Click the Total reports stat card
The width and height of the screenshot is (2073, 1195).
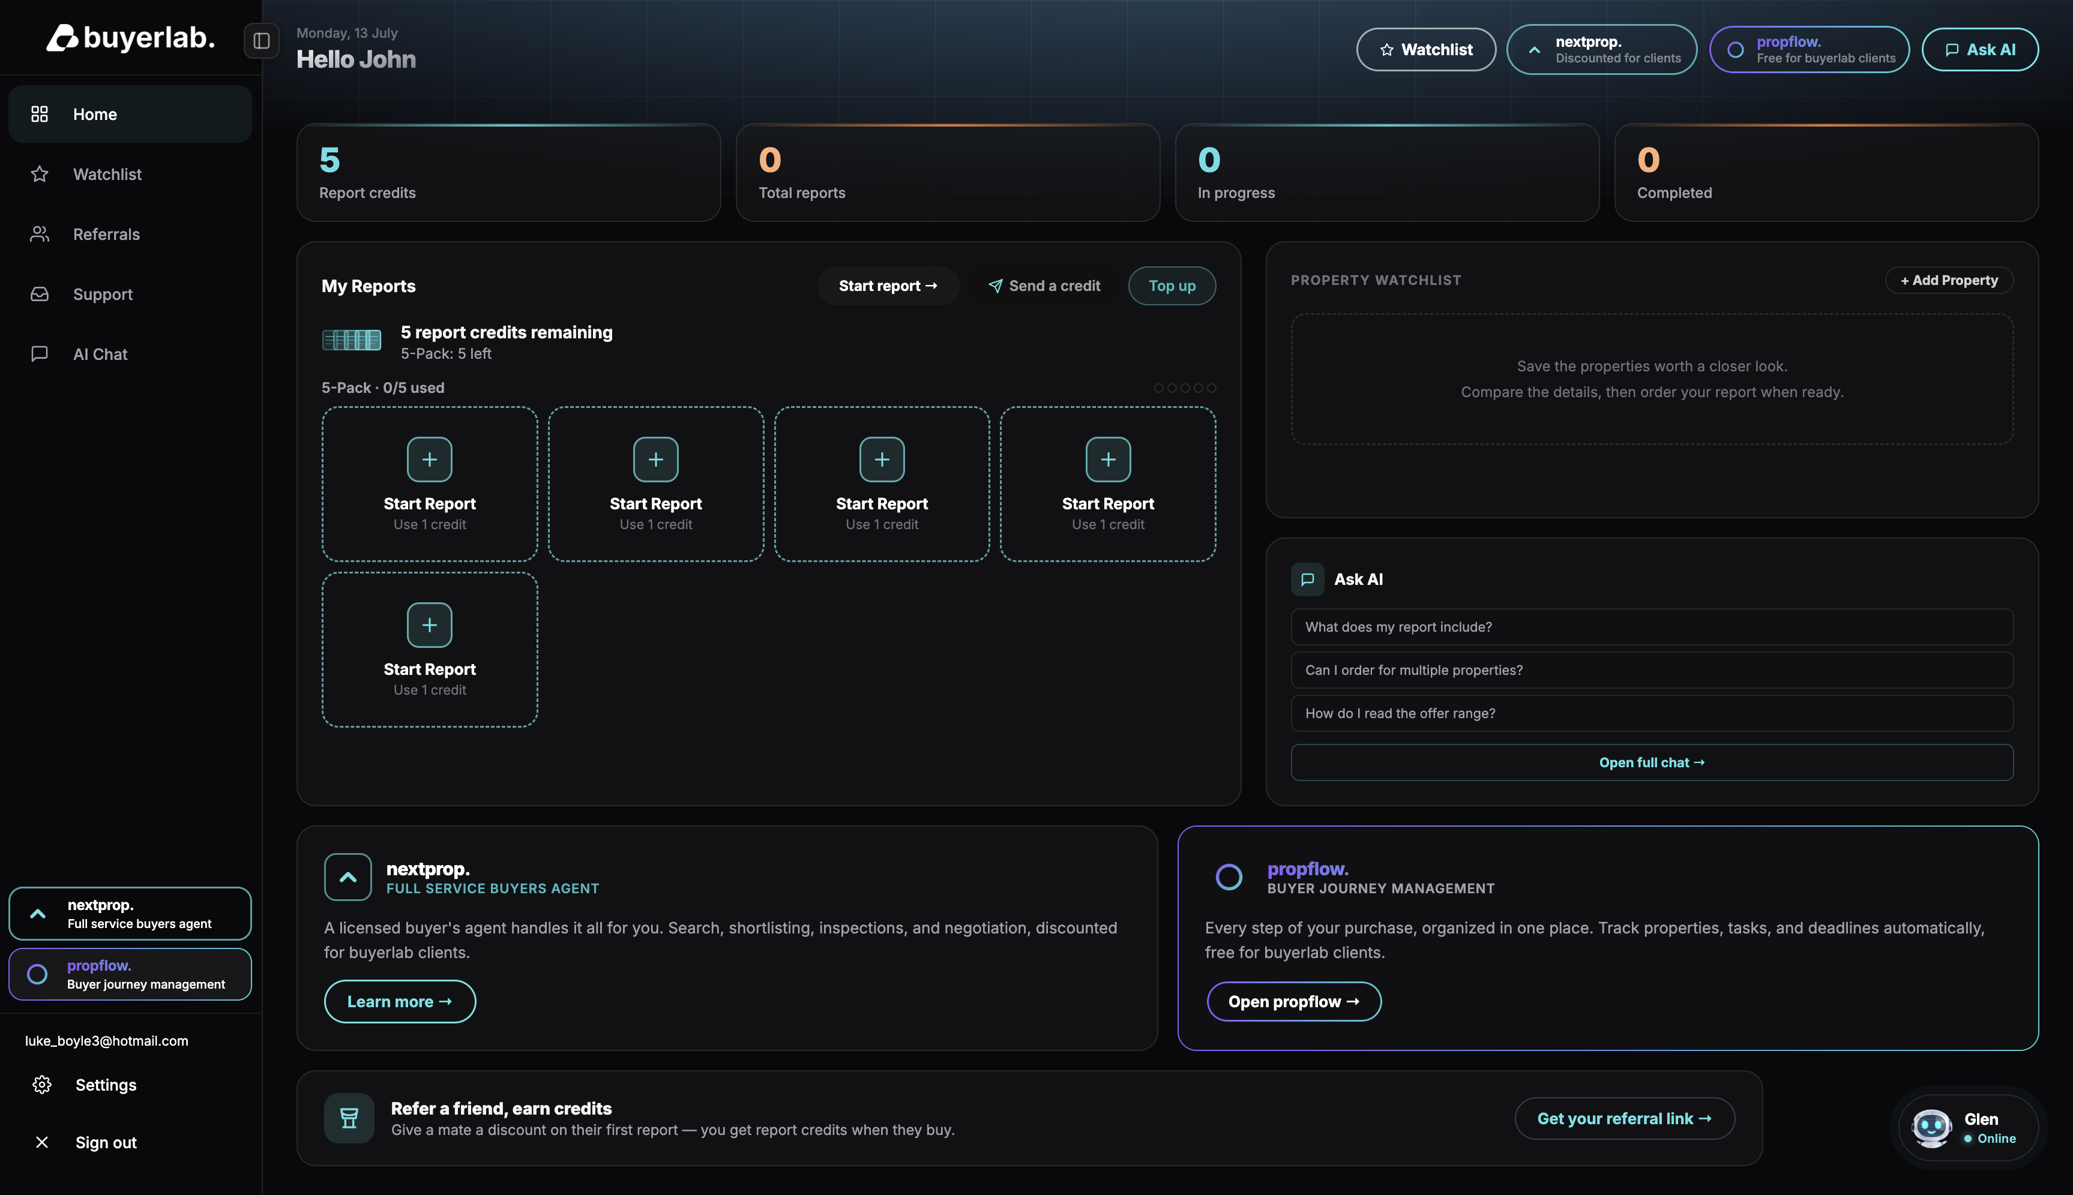coord(948,172)
